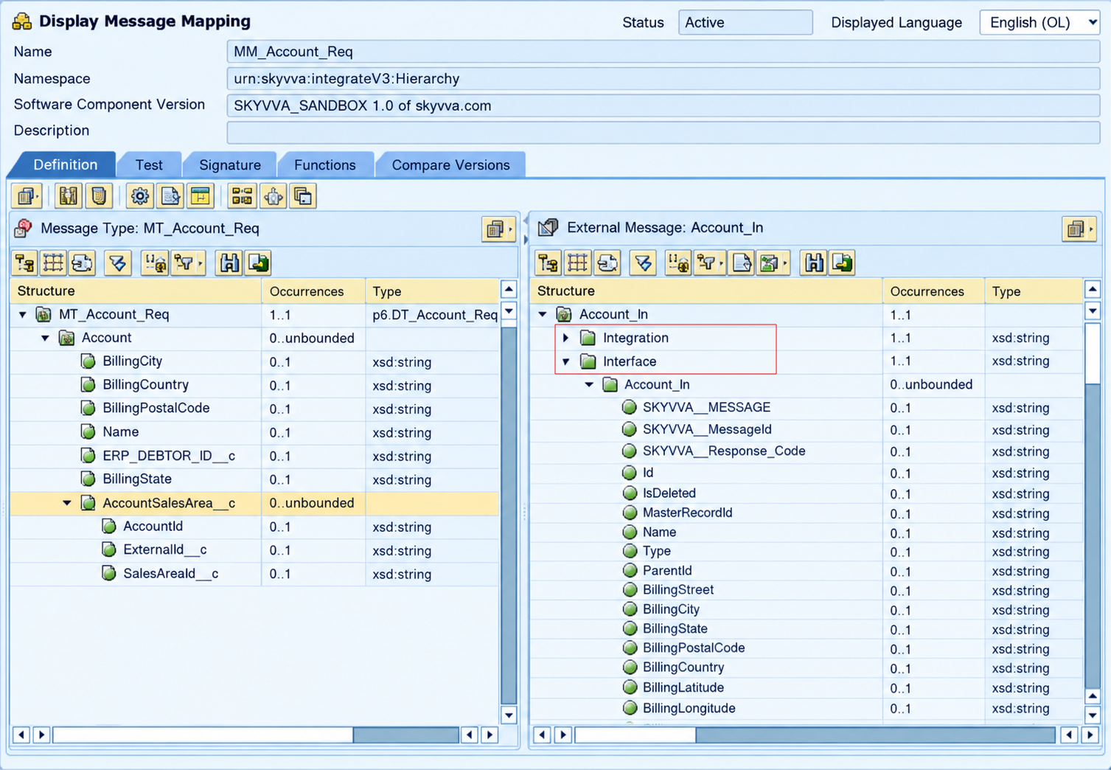This screenshot has width=1111, height=770.
Task: Click the Name field showing MM_Account_Req
Action: point(663,52)
